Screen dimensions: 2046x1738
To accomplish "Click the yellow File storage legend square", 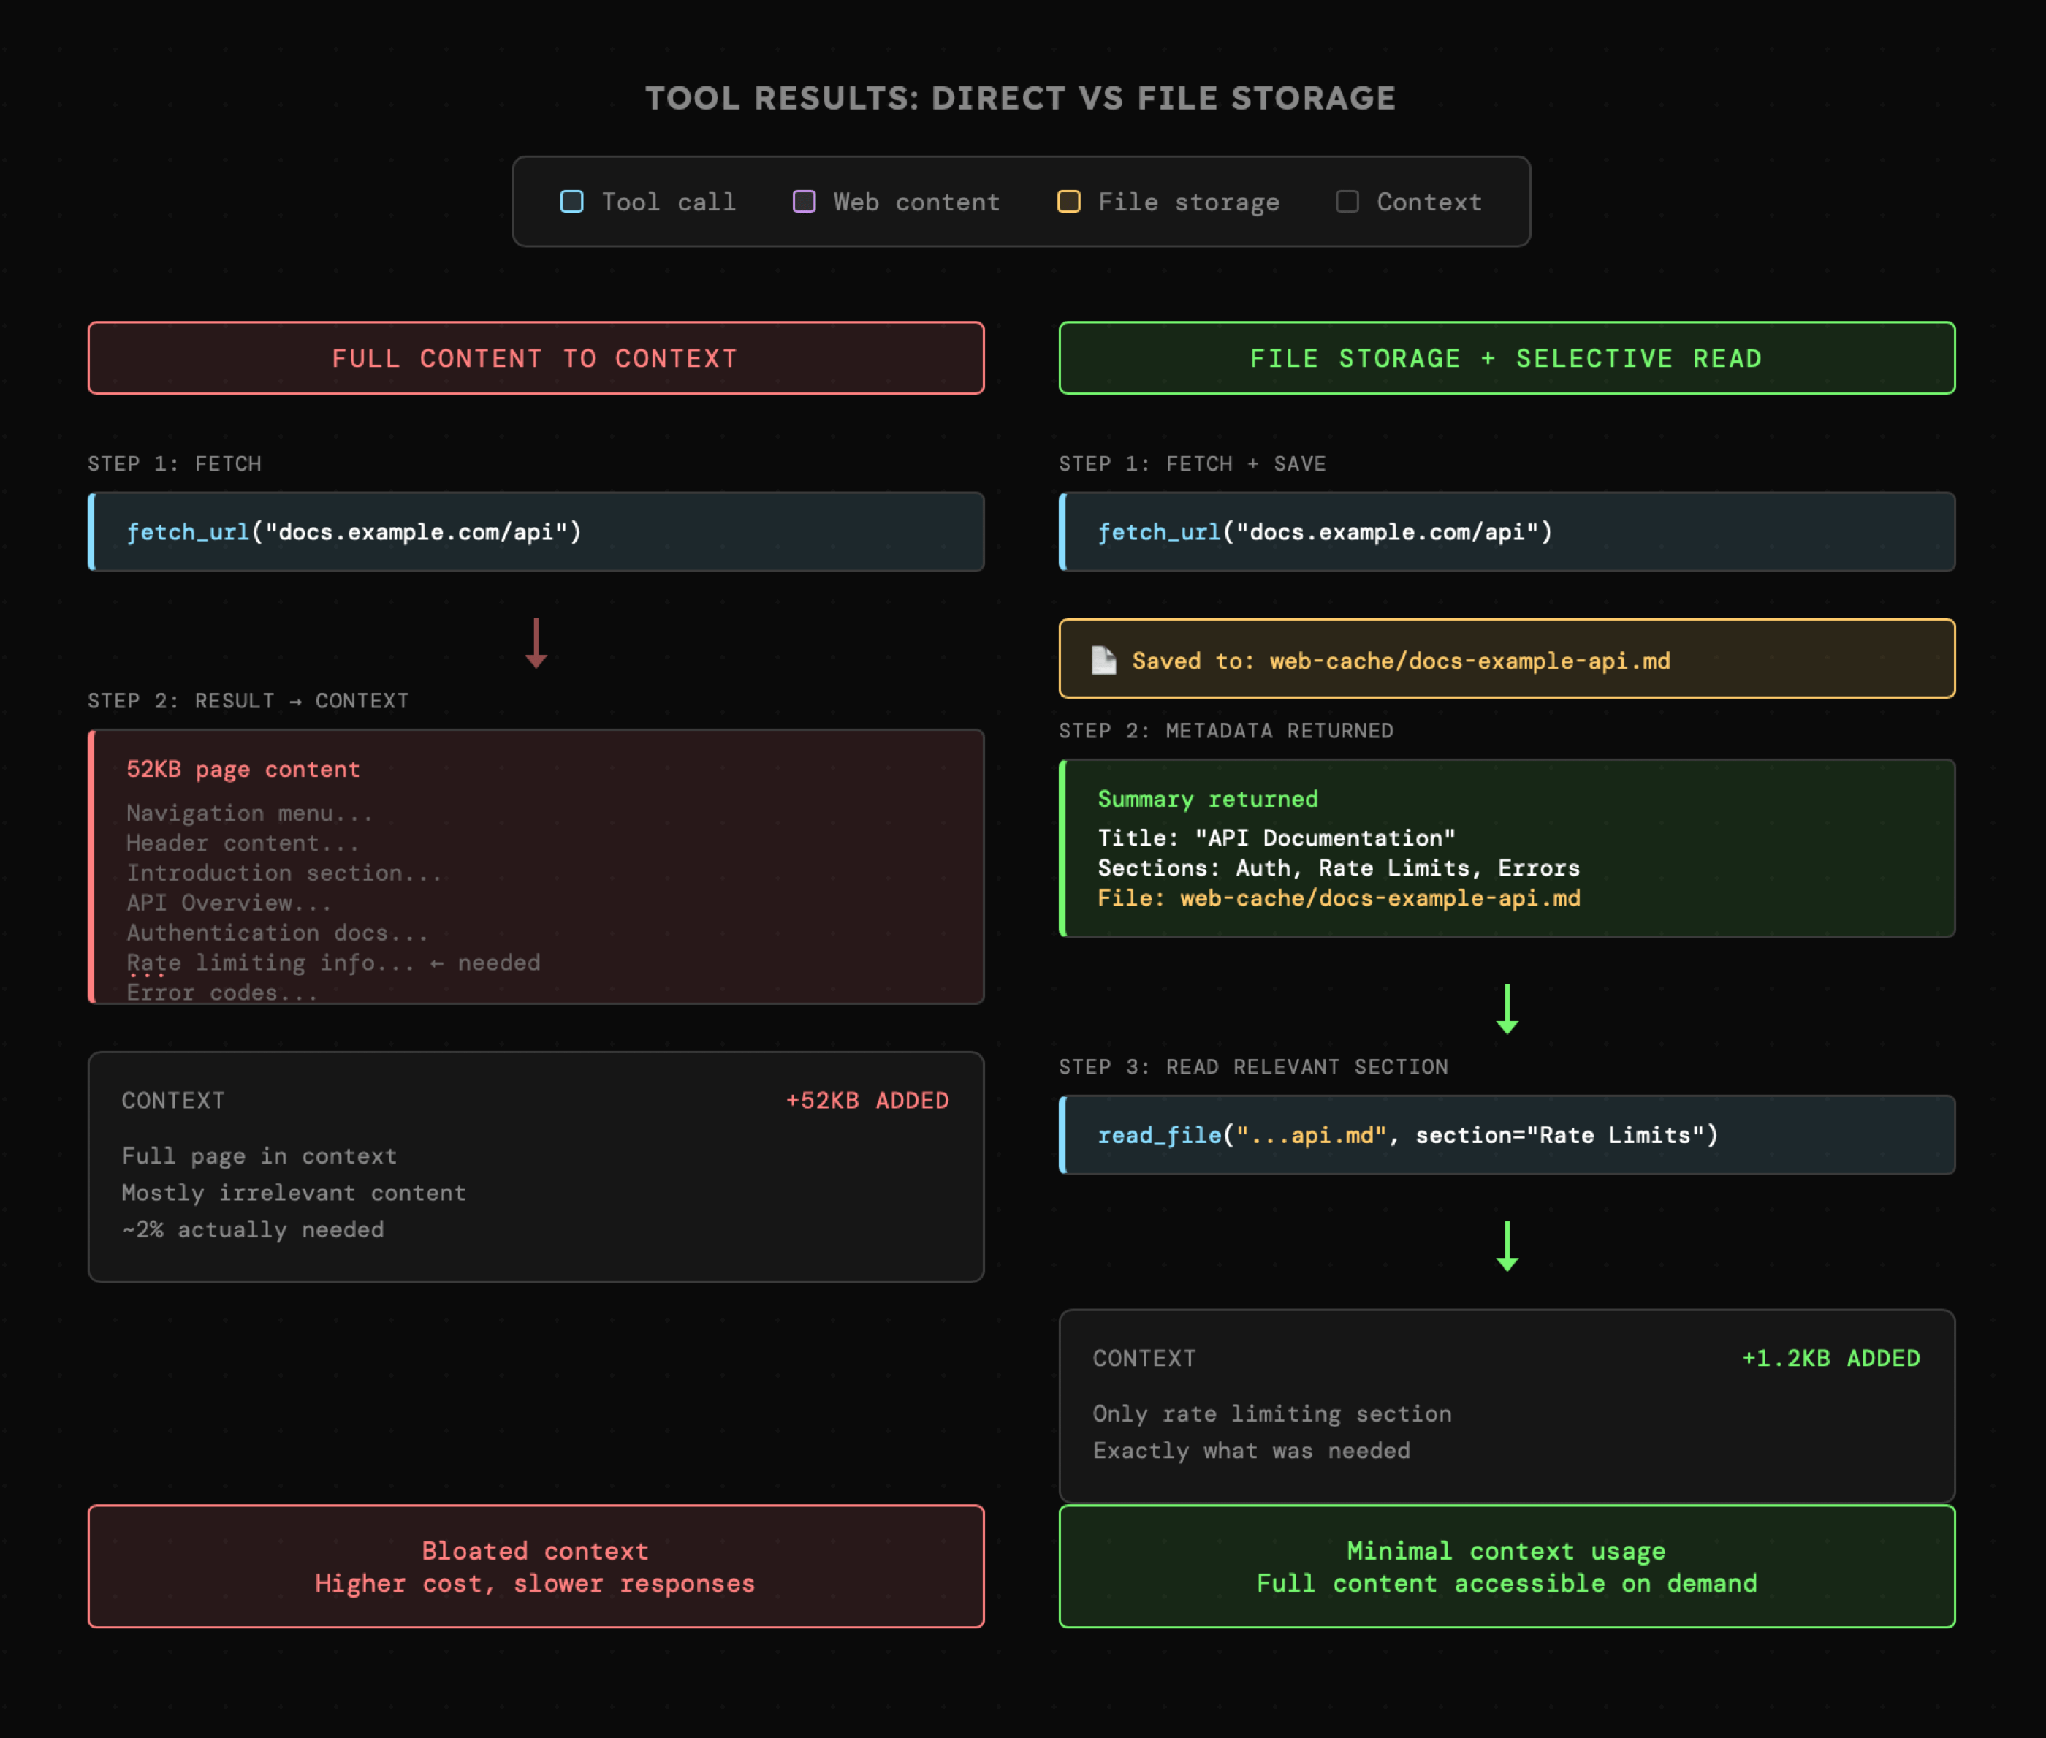I will (x=1069, y=202).
